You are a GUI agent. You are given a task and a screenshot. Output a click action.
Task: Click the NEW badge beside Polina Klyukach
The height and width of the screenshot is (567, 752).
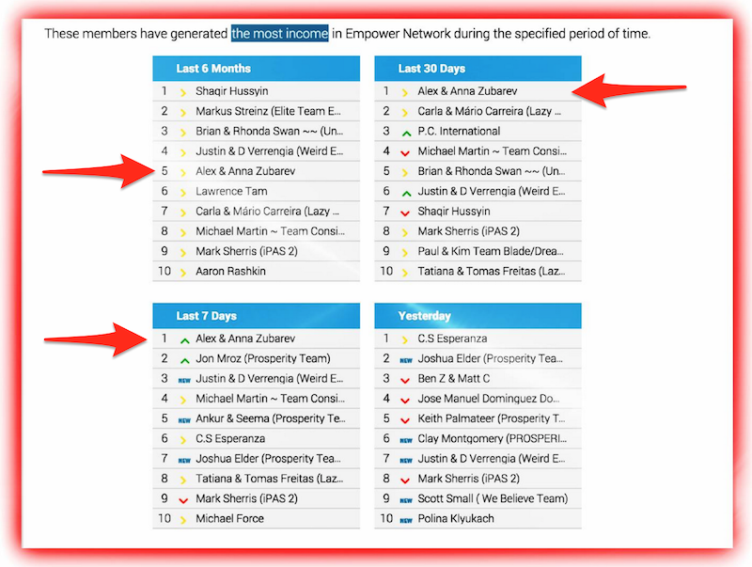point(406,521)
